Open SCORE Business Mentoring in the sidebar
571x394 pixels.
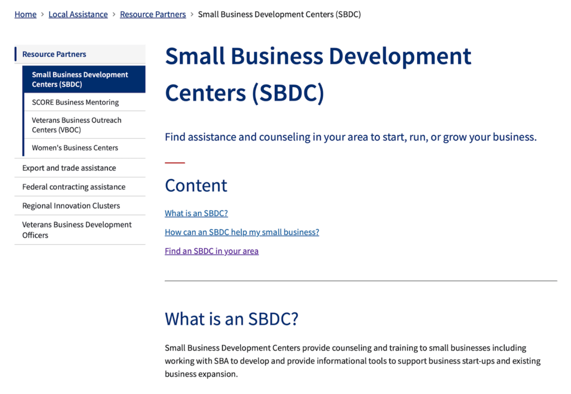click(75, 103)
